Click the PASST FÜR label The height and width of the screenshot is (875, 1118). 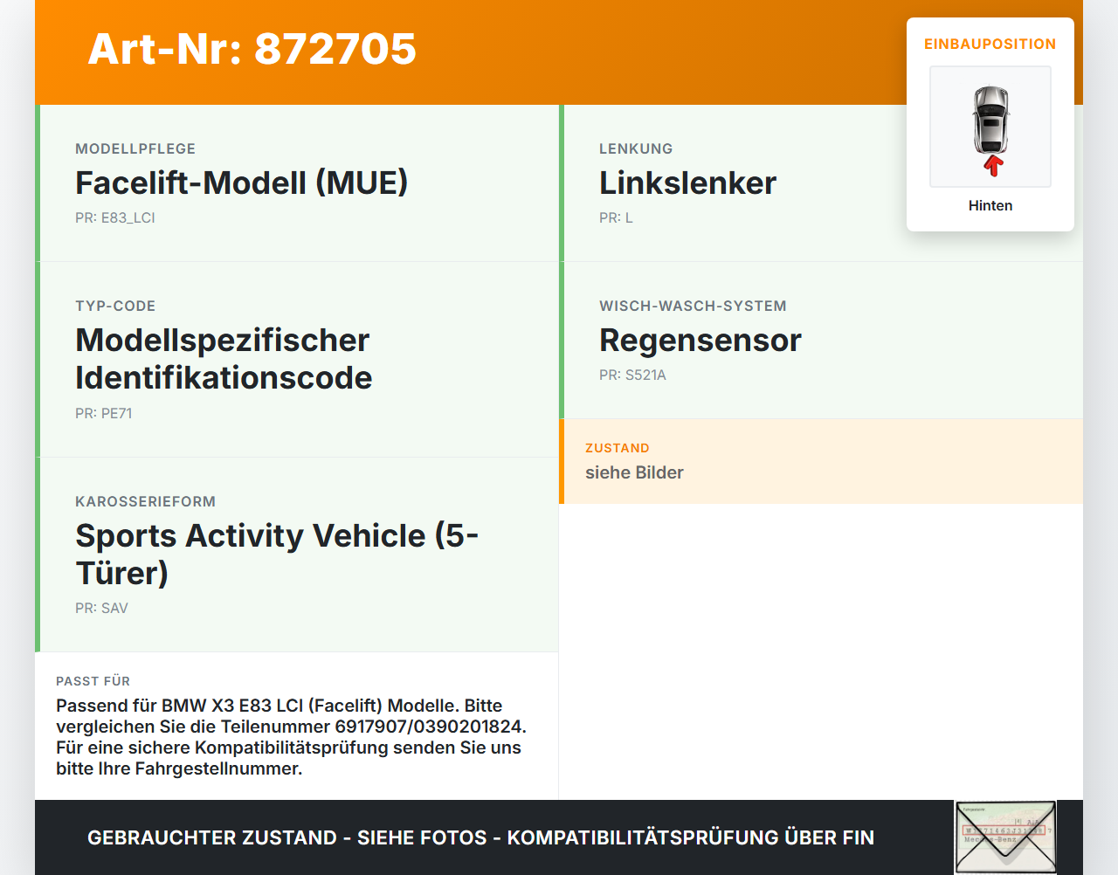tap(93, 681)
